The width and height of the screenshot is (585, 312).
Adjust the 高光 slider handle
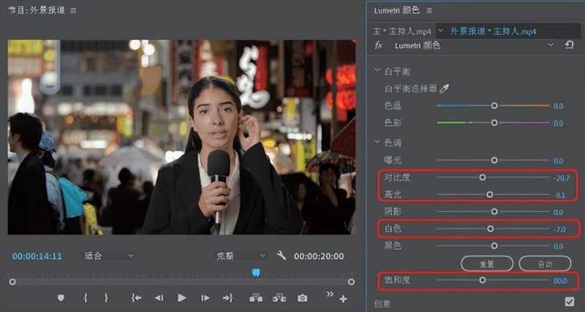coord(490,194)
